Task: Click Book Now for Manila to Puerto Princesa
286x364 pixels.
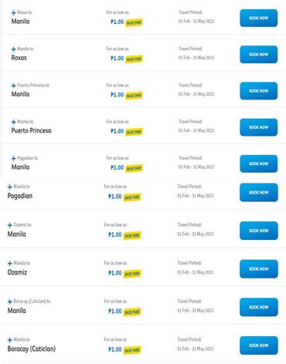Action: pyautogui.click(x=259, y=127)
